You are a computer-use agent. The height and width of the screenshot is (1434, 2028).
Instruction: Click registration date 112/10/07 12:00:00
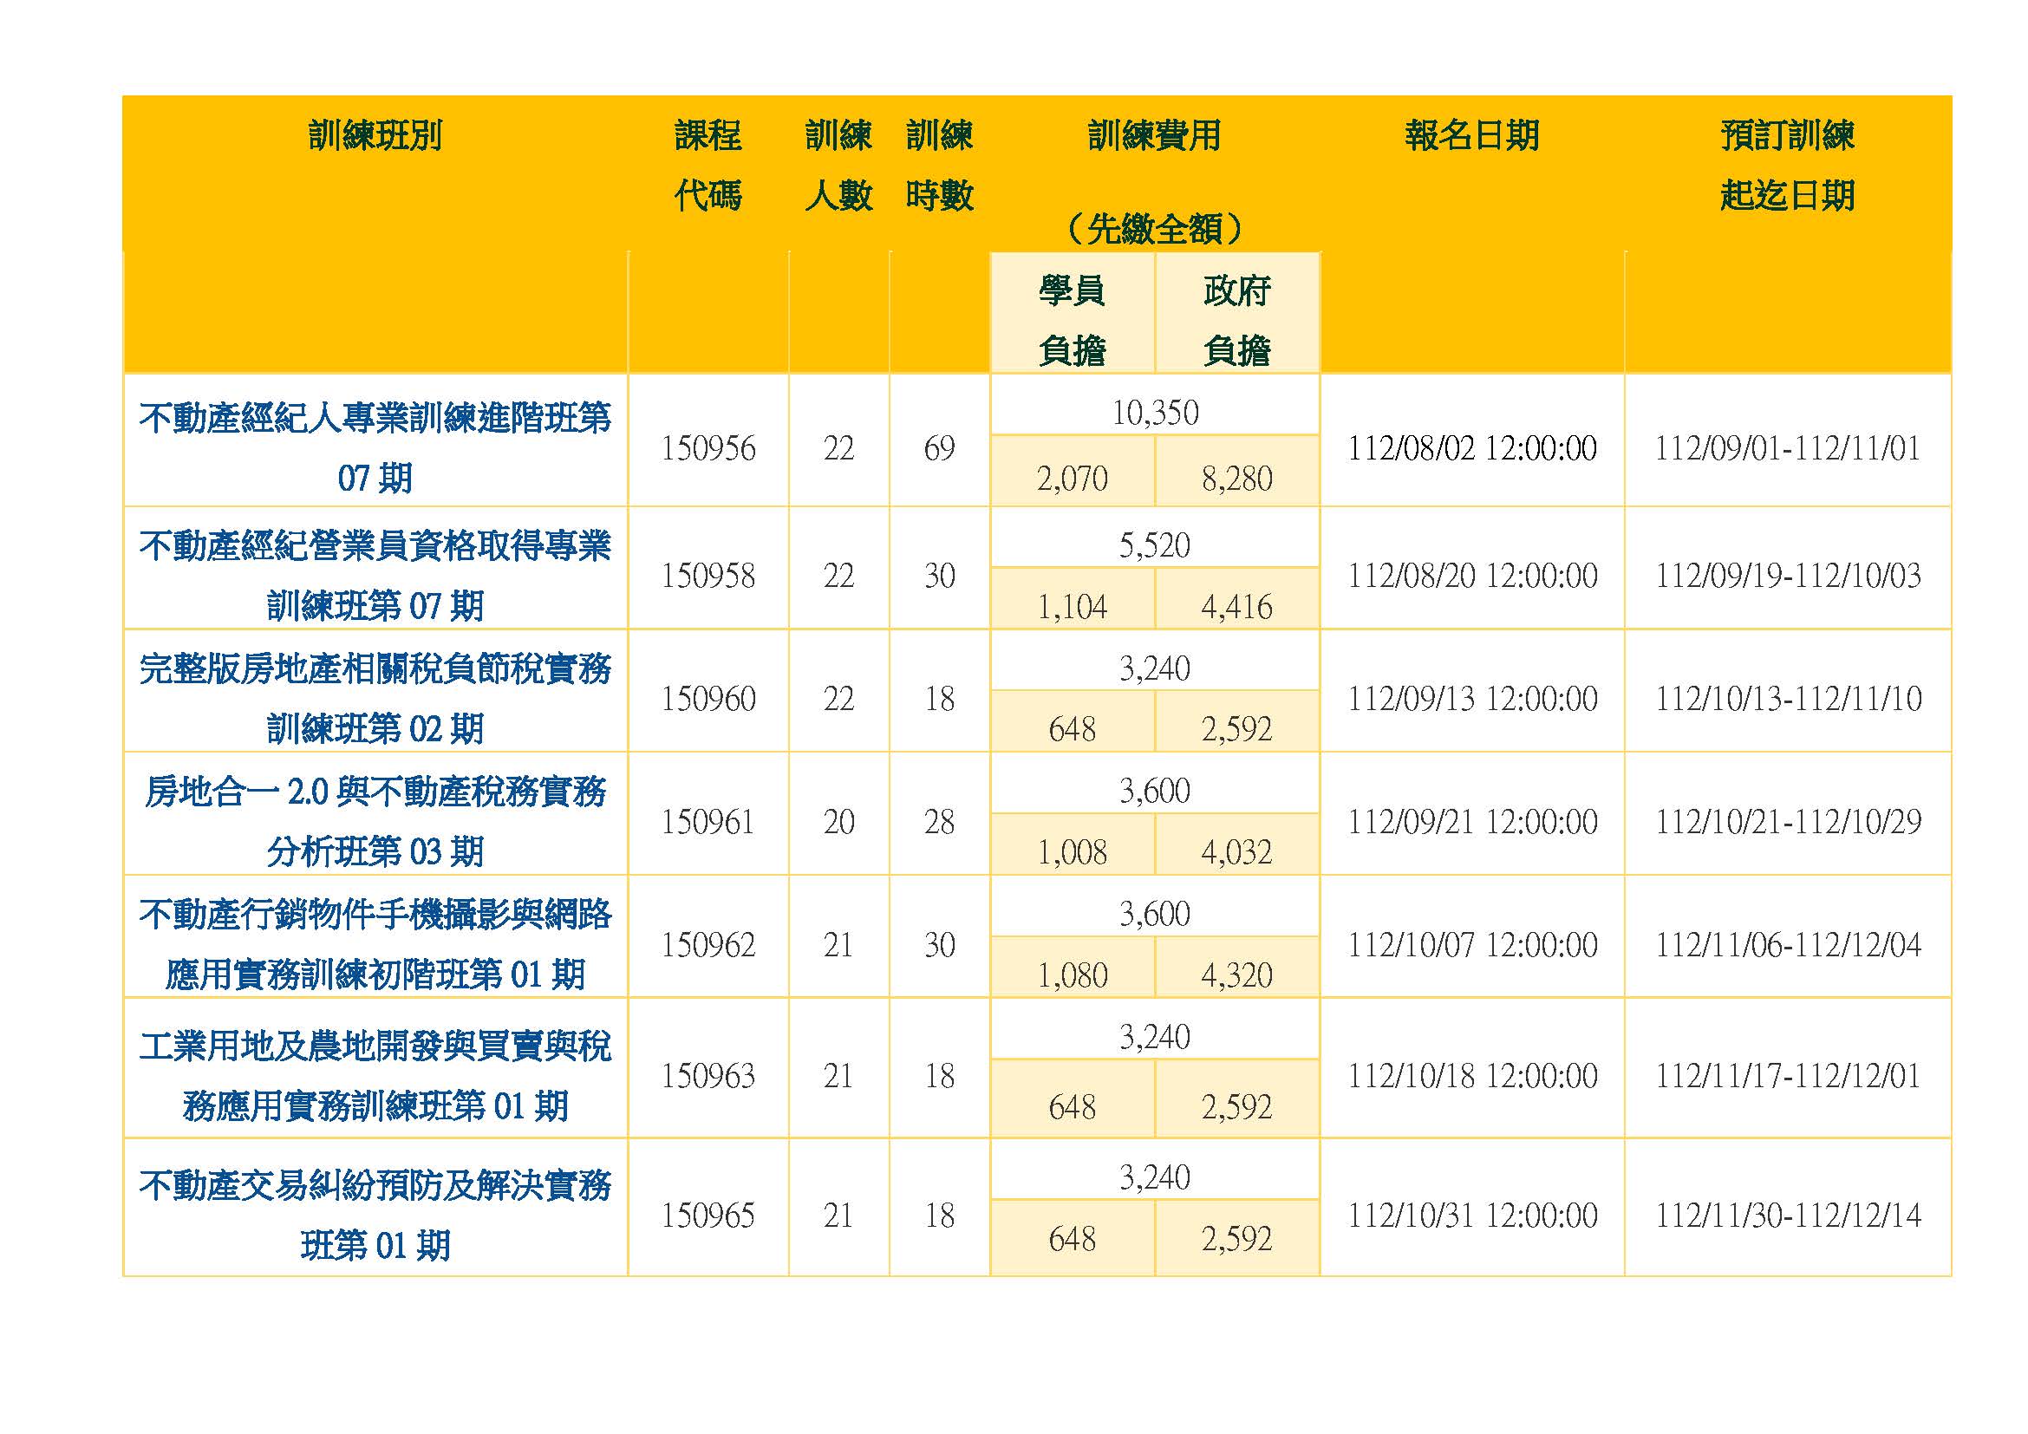[x=1471, y=944]
